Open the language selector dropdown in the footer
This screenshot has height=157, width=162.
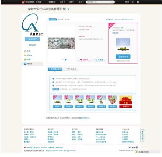133,147
